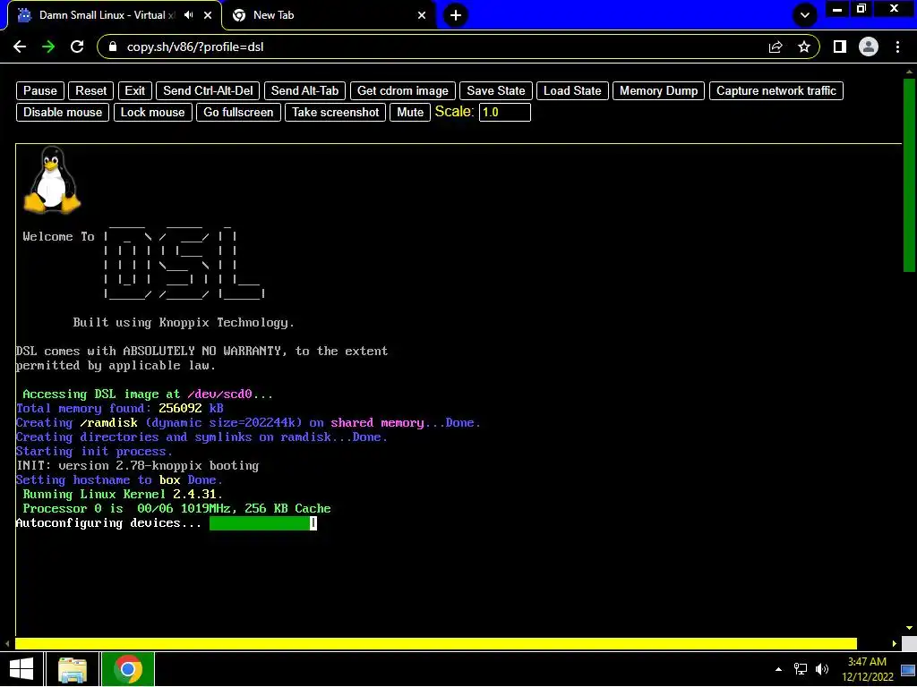Toggle Lock mouse
This screenshot has height=687, width=917.
click(152, 112)
